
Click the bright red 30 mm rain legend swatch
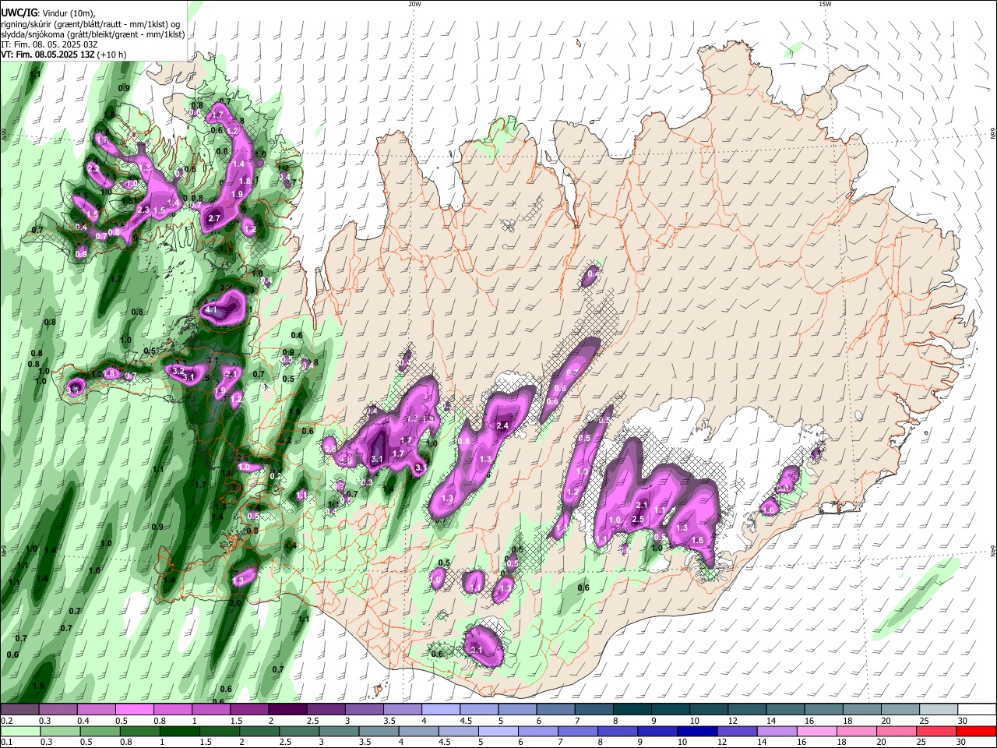click(x=976, y=731)
